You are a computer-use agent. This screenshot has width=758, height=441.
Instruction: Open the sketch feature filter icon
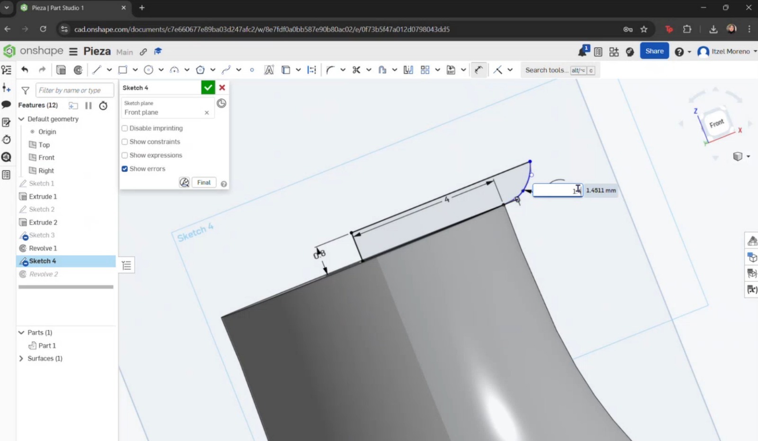[25, 90]
